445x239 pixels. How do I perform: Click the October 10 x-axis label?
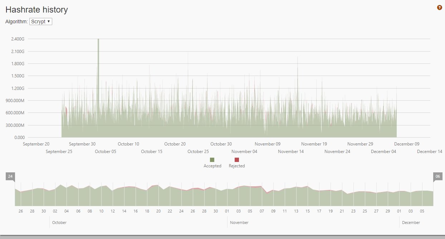click(x=128, y=144)
